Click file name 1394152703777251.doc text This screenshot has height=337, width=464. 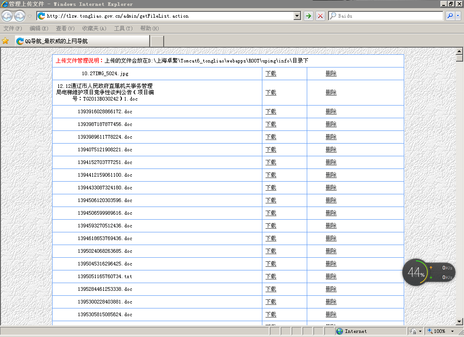pyautogui.click(x=105, y=163)
